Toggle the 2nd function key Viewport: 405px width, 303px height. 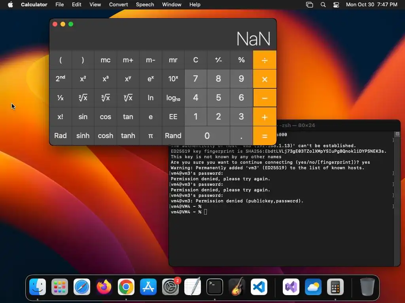pos(61,79)
